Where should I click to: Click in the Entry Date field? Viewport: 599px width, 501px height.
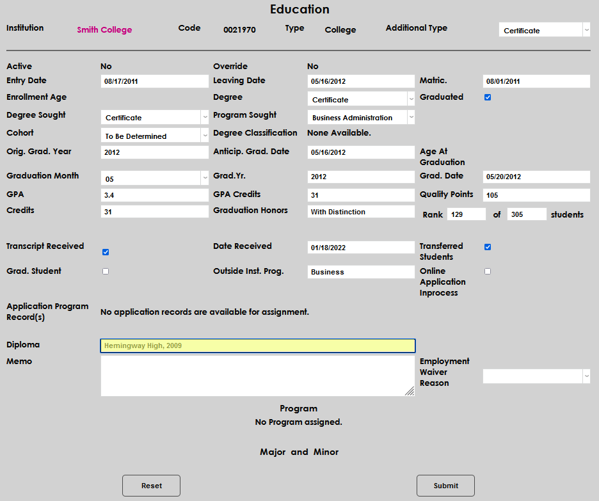[154, 81]
